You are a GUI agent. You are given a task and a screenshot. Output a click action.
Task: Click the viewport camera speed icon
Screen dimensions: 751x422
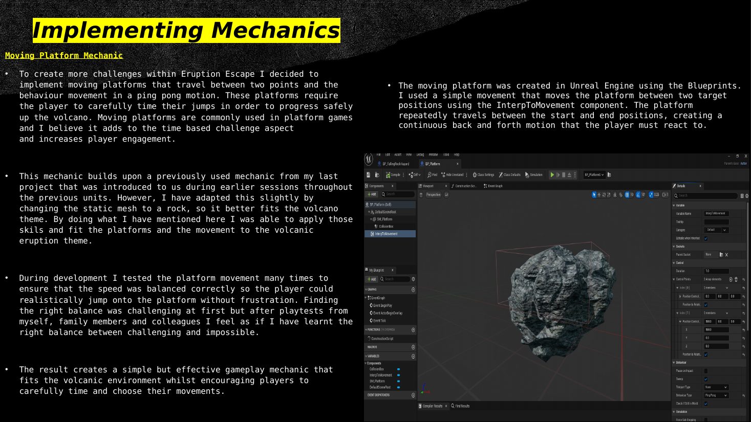665,195
